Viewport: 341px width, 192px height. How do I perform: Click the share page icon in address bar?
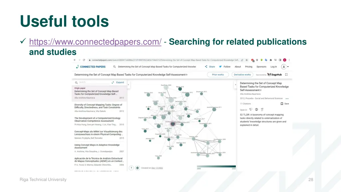click(x=242, y=60)
